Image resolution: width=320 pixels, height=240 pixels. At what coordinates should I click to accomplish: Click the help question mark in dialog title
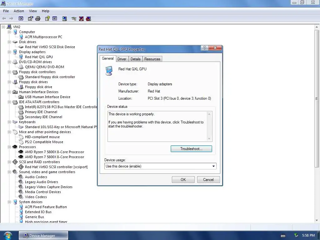point(205,48)
